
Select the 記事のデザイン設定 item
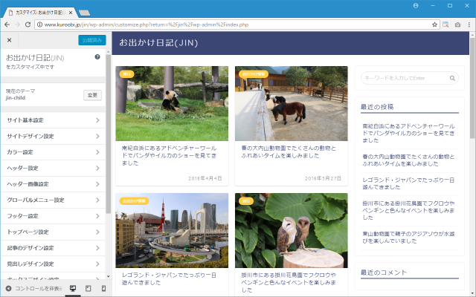(53, 248)
